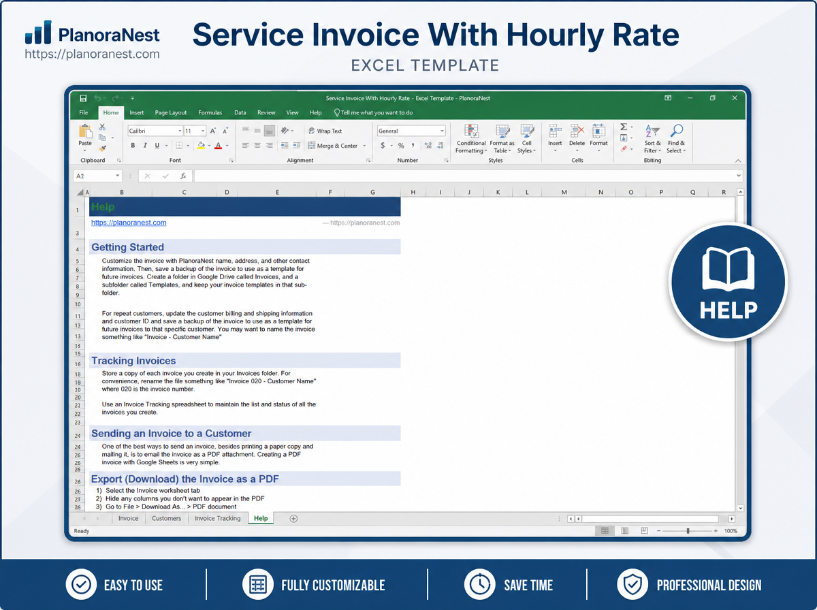Click the Align Left icon
Image resolution: width=817 pixels, height=610 pixels.
click(244, 146)
